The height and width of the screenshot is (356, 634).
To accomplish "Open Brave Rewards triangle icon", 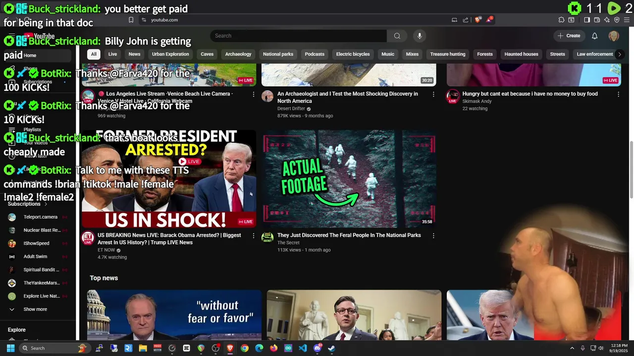I will (x=489, y=20).
